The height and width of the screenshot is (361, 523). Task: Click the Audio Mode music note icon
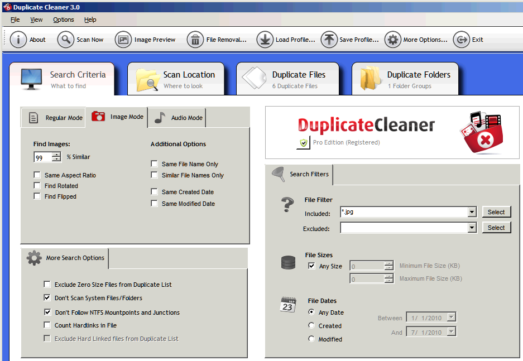[160, 118]
